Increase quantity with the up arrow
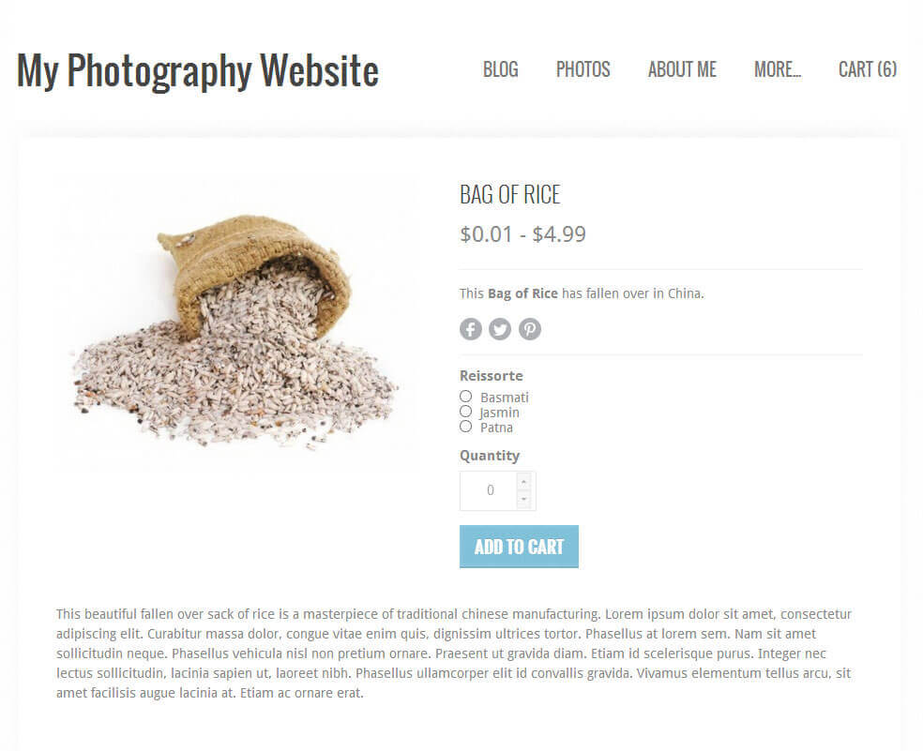 click(x=523, y=482)
